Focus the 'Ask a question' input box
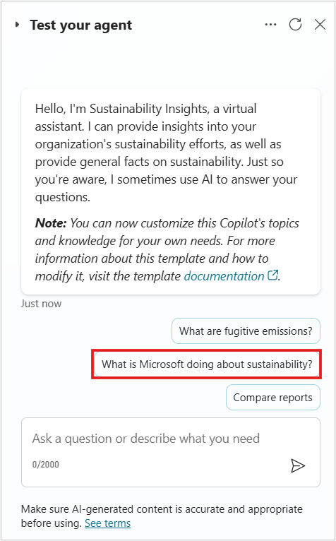336x541 pixels. (171, 452)
